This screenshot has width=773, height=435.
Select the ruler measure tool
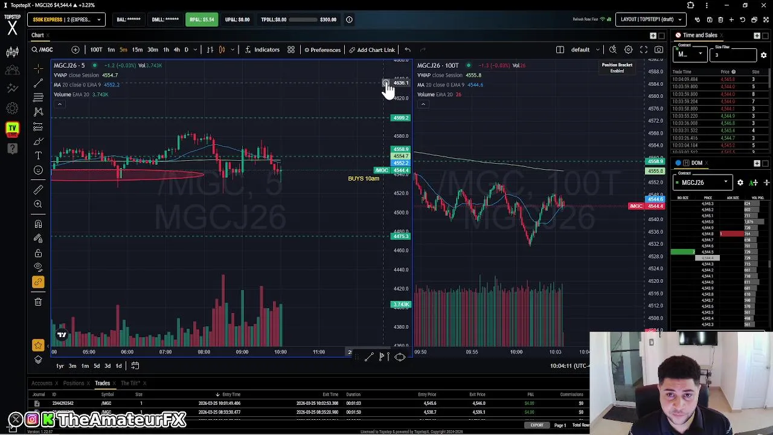[x=38, y=190]
